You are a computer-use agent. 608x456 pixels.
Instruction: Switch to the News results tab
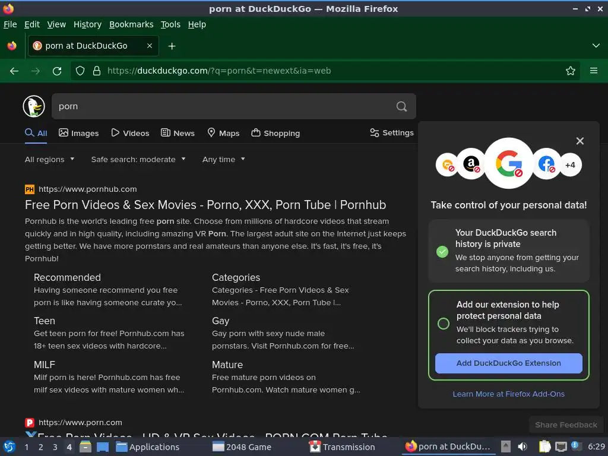(178, 134)
